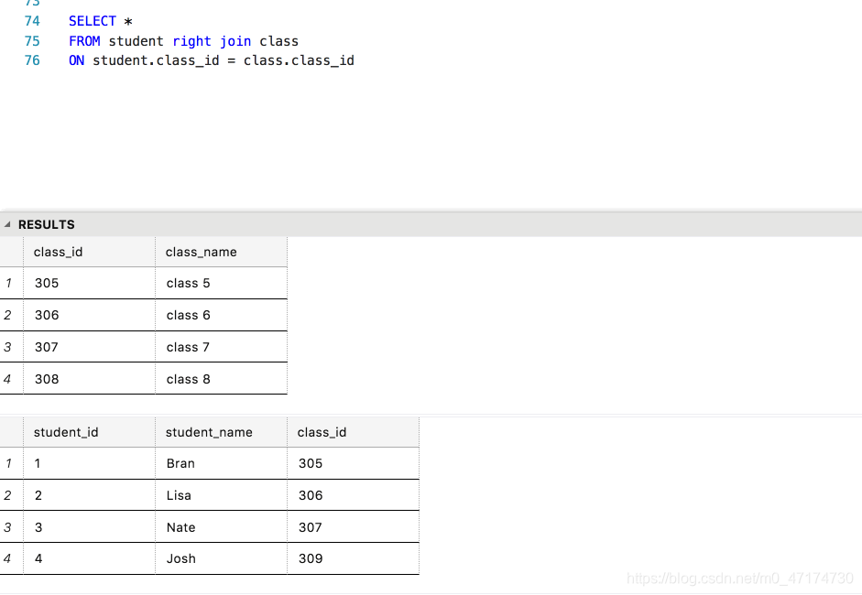Click cell 307 in class table
Viewport: 862px width, 595px height.
[x=90, y=347]
